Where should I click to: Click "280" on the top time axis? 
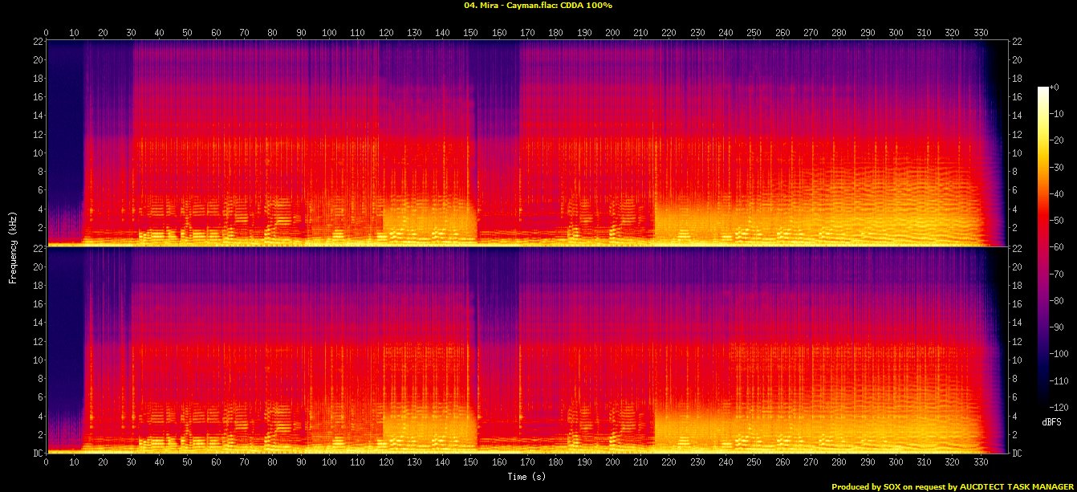point(839,32)
